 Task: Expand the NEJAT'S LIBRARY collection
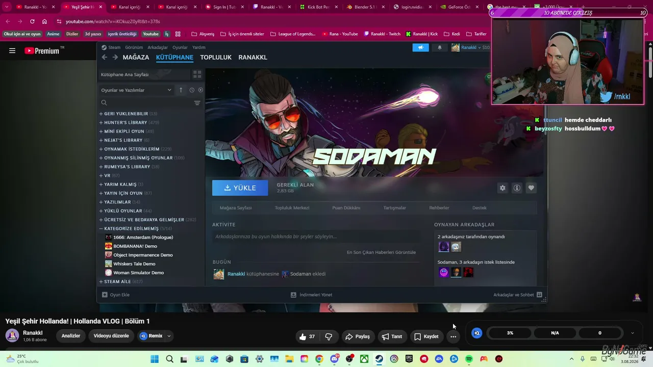point(101,140)
